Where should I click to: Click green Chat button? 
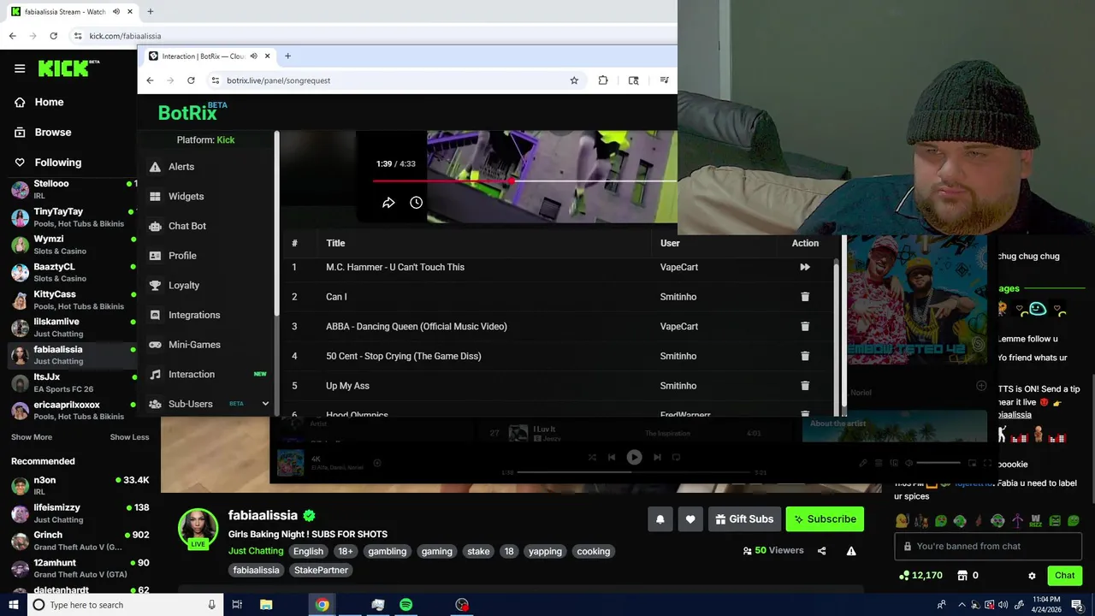1064,576
